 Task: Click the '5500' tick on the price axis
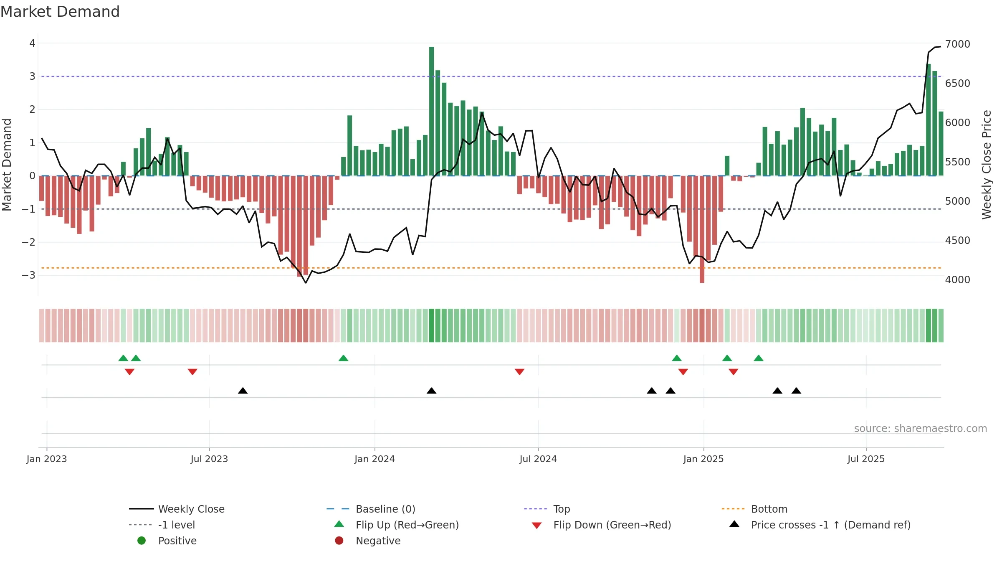coord(958,162)
